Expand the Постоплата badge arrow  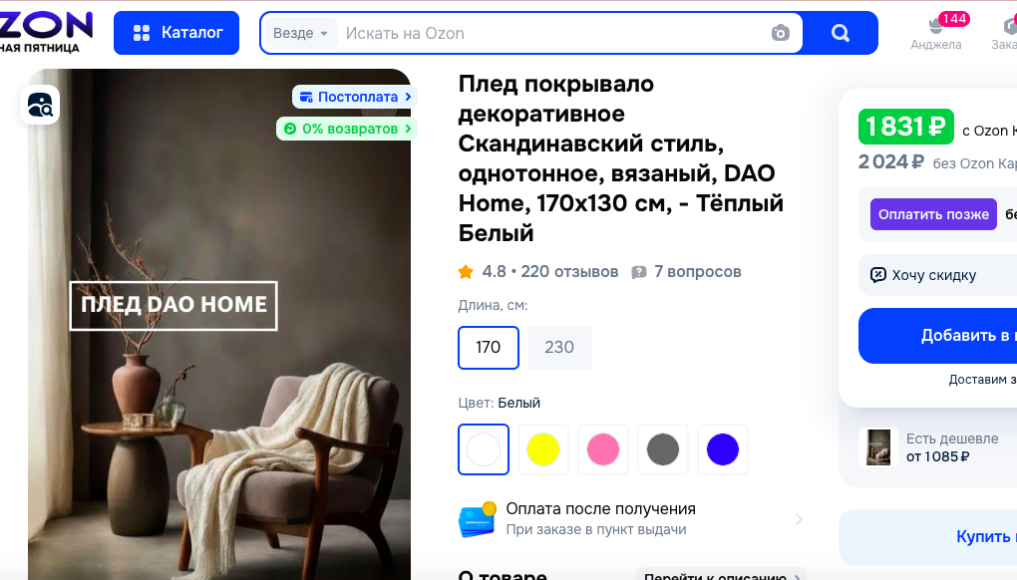pyautogui.click(x=408, y=97)
